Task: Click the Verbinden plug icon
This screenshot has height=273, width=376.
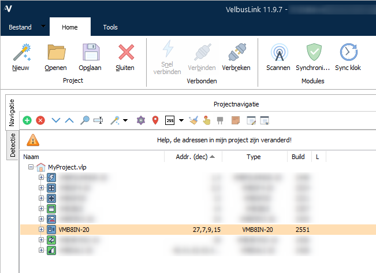Action: [x=203, y=52]
